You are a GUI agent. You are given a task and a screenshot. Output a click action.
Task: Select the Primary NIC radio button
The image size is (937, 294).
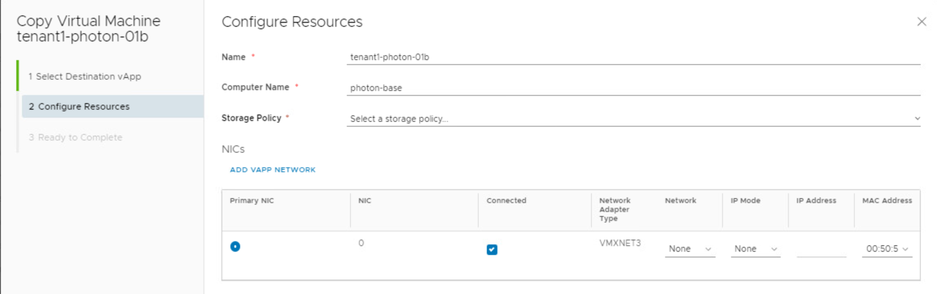(x=235, y=246)
